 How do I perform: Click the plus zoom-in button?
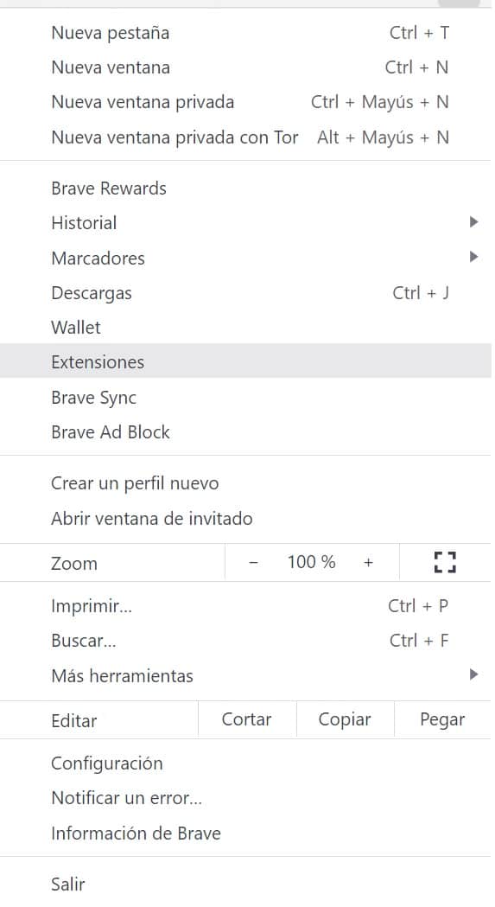(x=368, y=563)
